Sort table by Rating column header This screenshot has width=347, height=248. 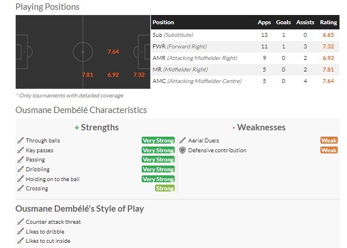point(328,22)
